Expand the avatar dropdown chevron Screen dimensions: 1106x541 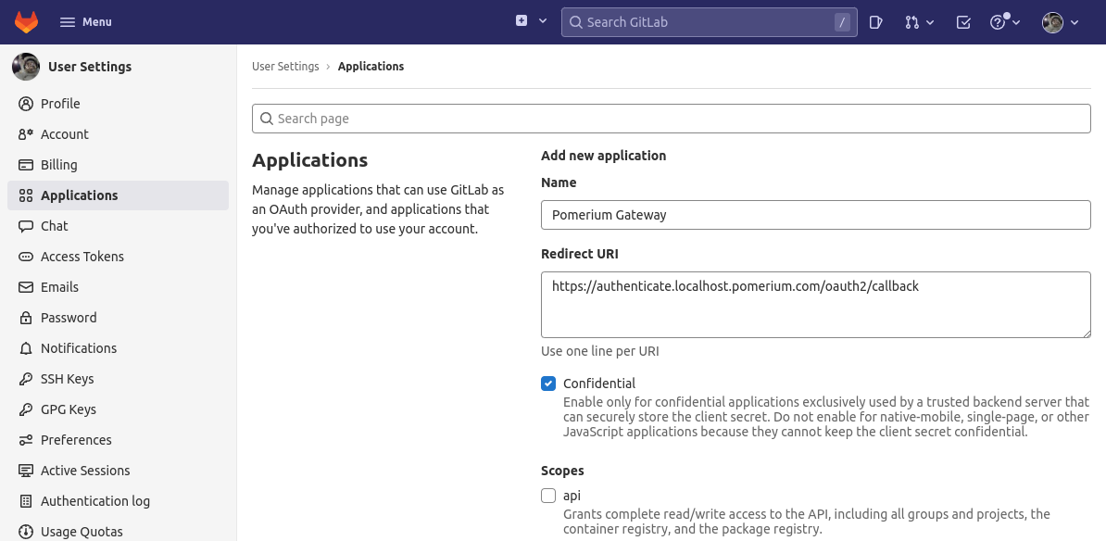tap(1074, 21)
